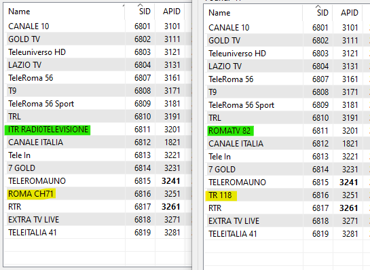Select GOLD TV in the right table
The width and height of the screenshot is (370, 270).
pos(225,41)
